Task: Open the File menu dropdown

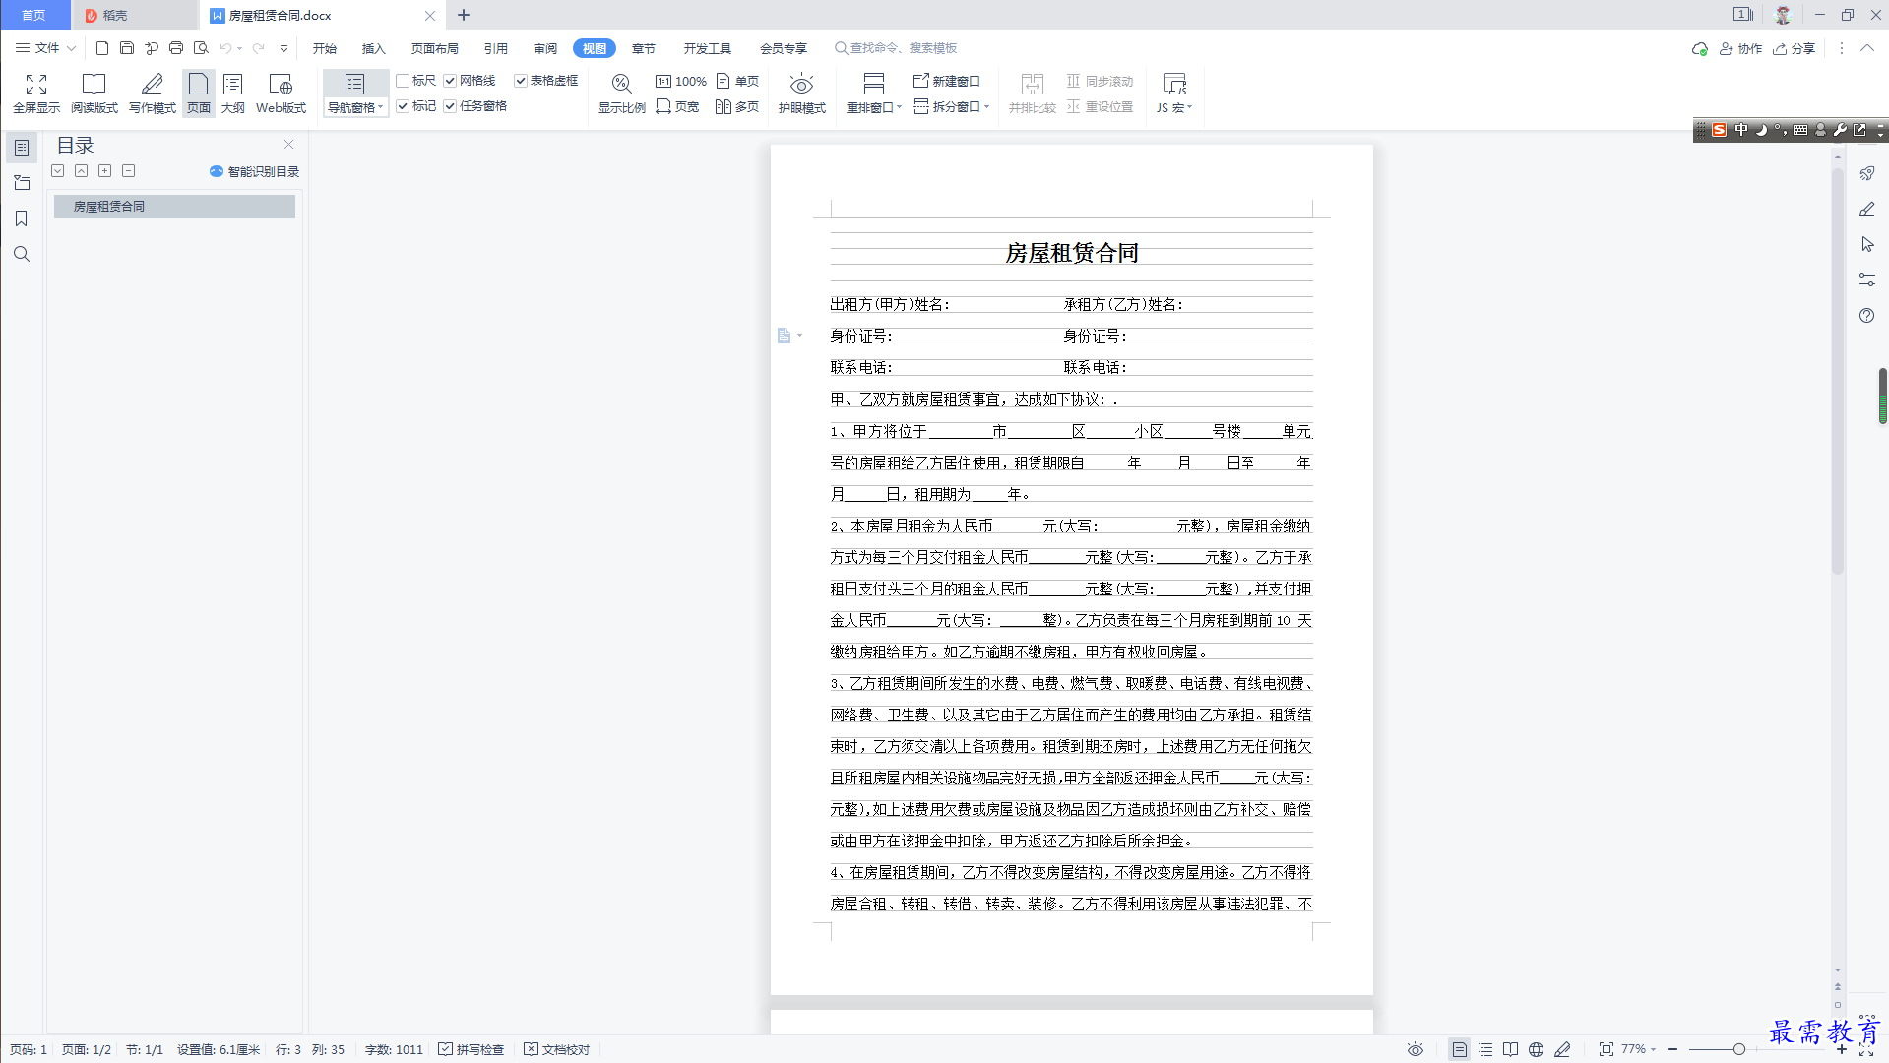Action: tap(45, 48)
